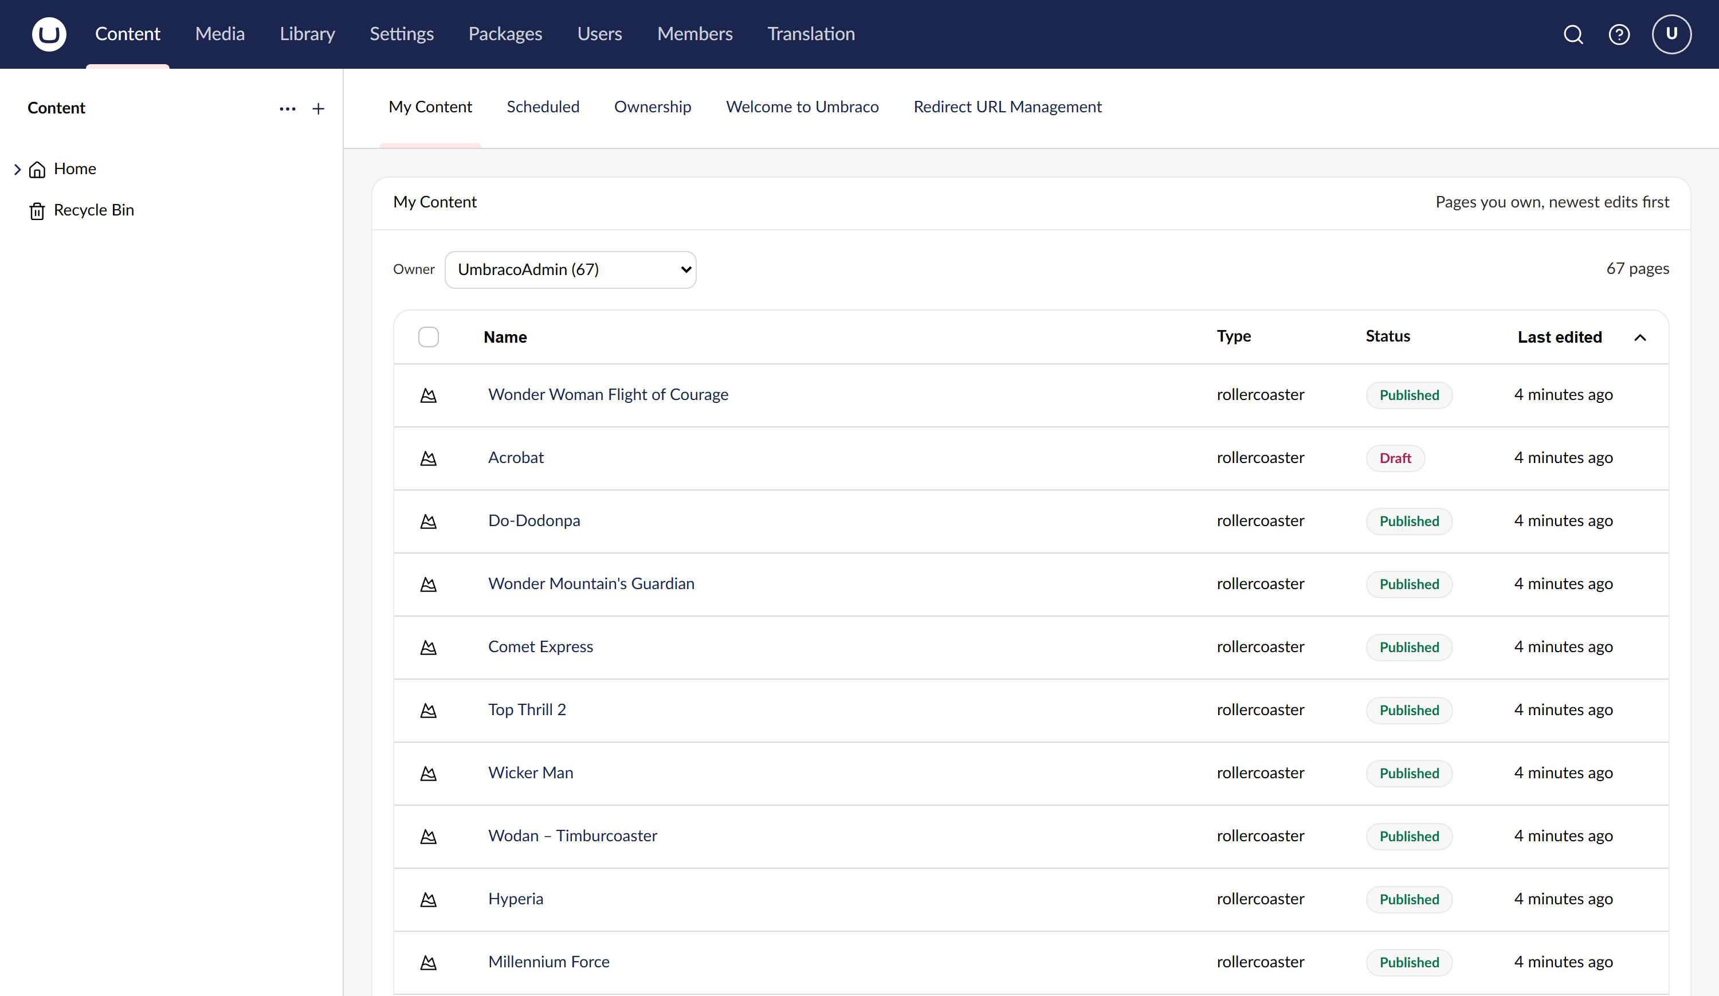Toggle Last edited sort arrow
1719x996 pixels.
tap(1640, 337)
